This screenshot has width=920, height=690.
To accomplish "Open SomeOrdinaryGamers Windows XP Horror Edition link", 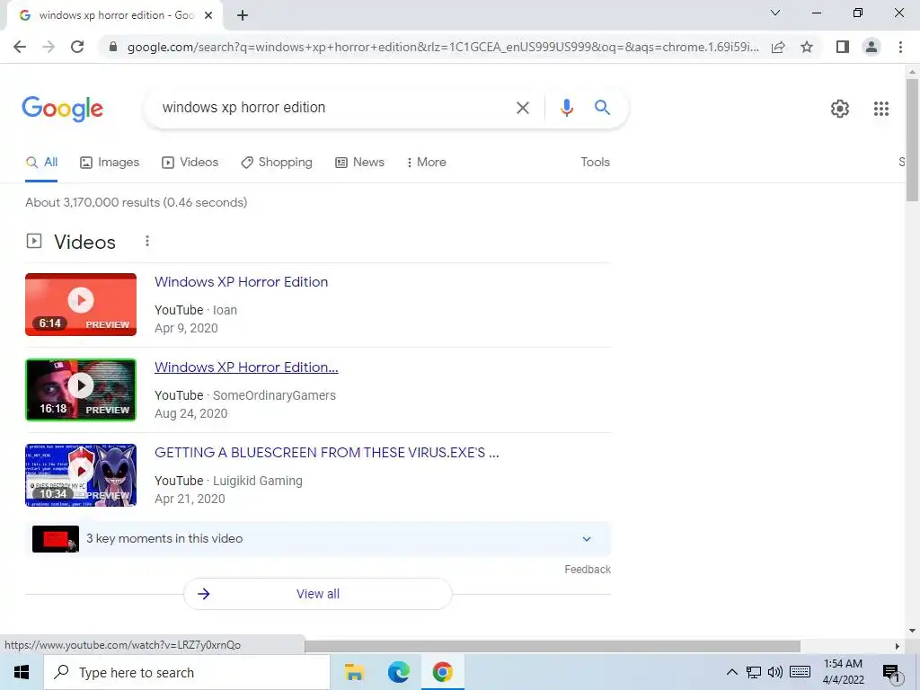I will click(246, 367).
